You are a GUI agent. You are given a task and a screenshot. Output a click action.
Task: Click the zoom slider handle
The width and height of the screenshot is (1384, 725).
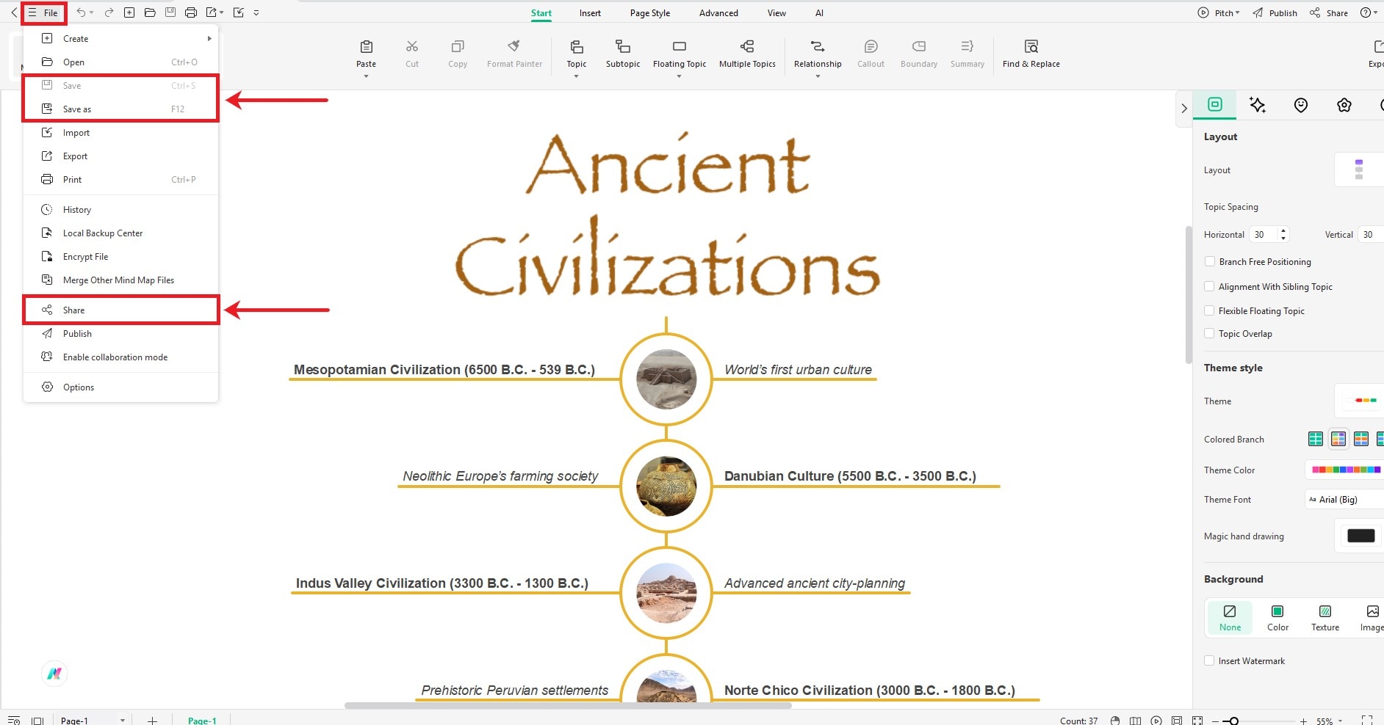tap(1234, 721)
